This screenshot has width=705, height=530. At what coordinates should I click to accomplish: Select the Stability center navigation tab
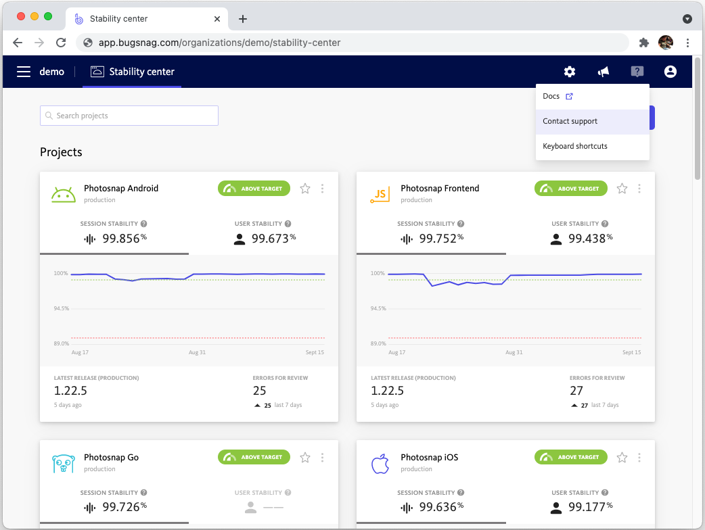tap(132, 72)
